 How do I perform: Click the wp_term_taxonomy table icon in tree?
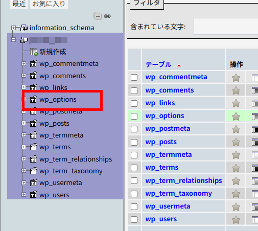(x=33, y=171)
